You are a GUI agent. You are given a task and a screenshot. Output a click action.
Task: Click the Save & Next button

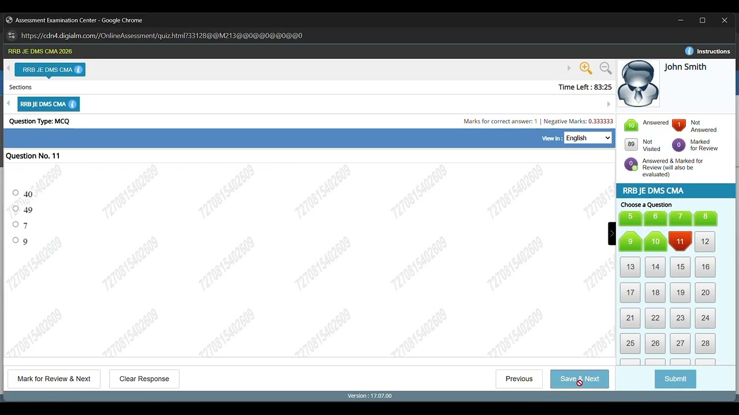[x=580, y=379]
